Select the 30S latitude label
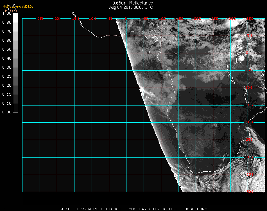The image size is (267, 211). coord(250,157)
